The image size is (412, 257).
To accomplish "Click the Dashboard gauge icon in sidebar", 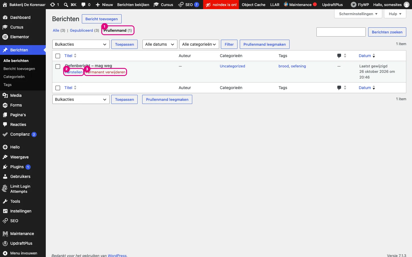I will click(x=5, y=17).
